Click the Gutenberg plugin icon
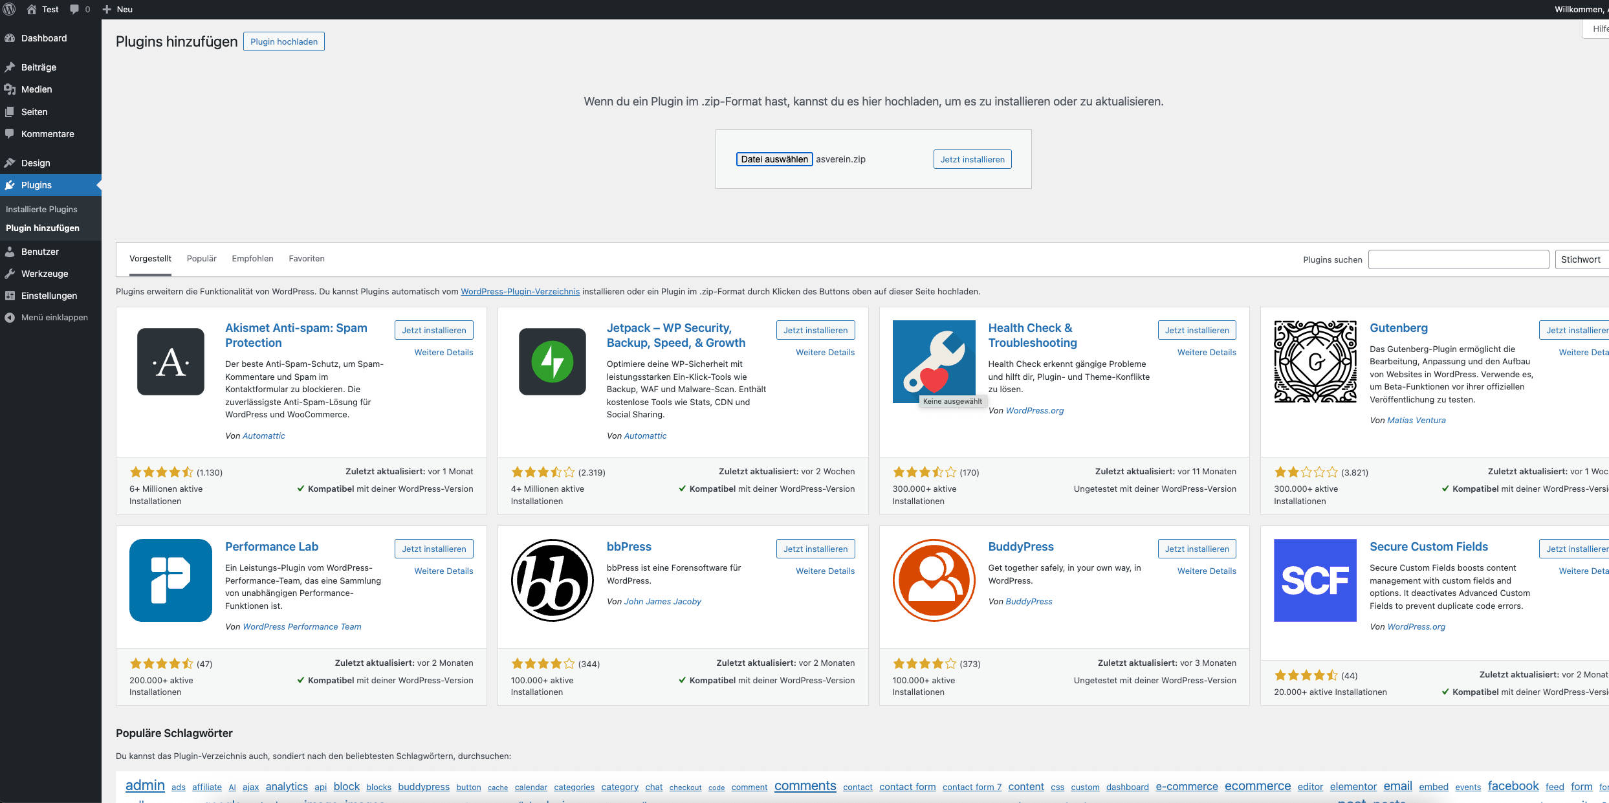1609x803 pixels. pyautogui.click(x=1315, y=362)
